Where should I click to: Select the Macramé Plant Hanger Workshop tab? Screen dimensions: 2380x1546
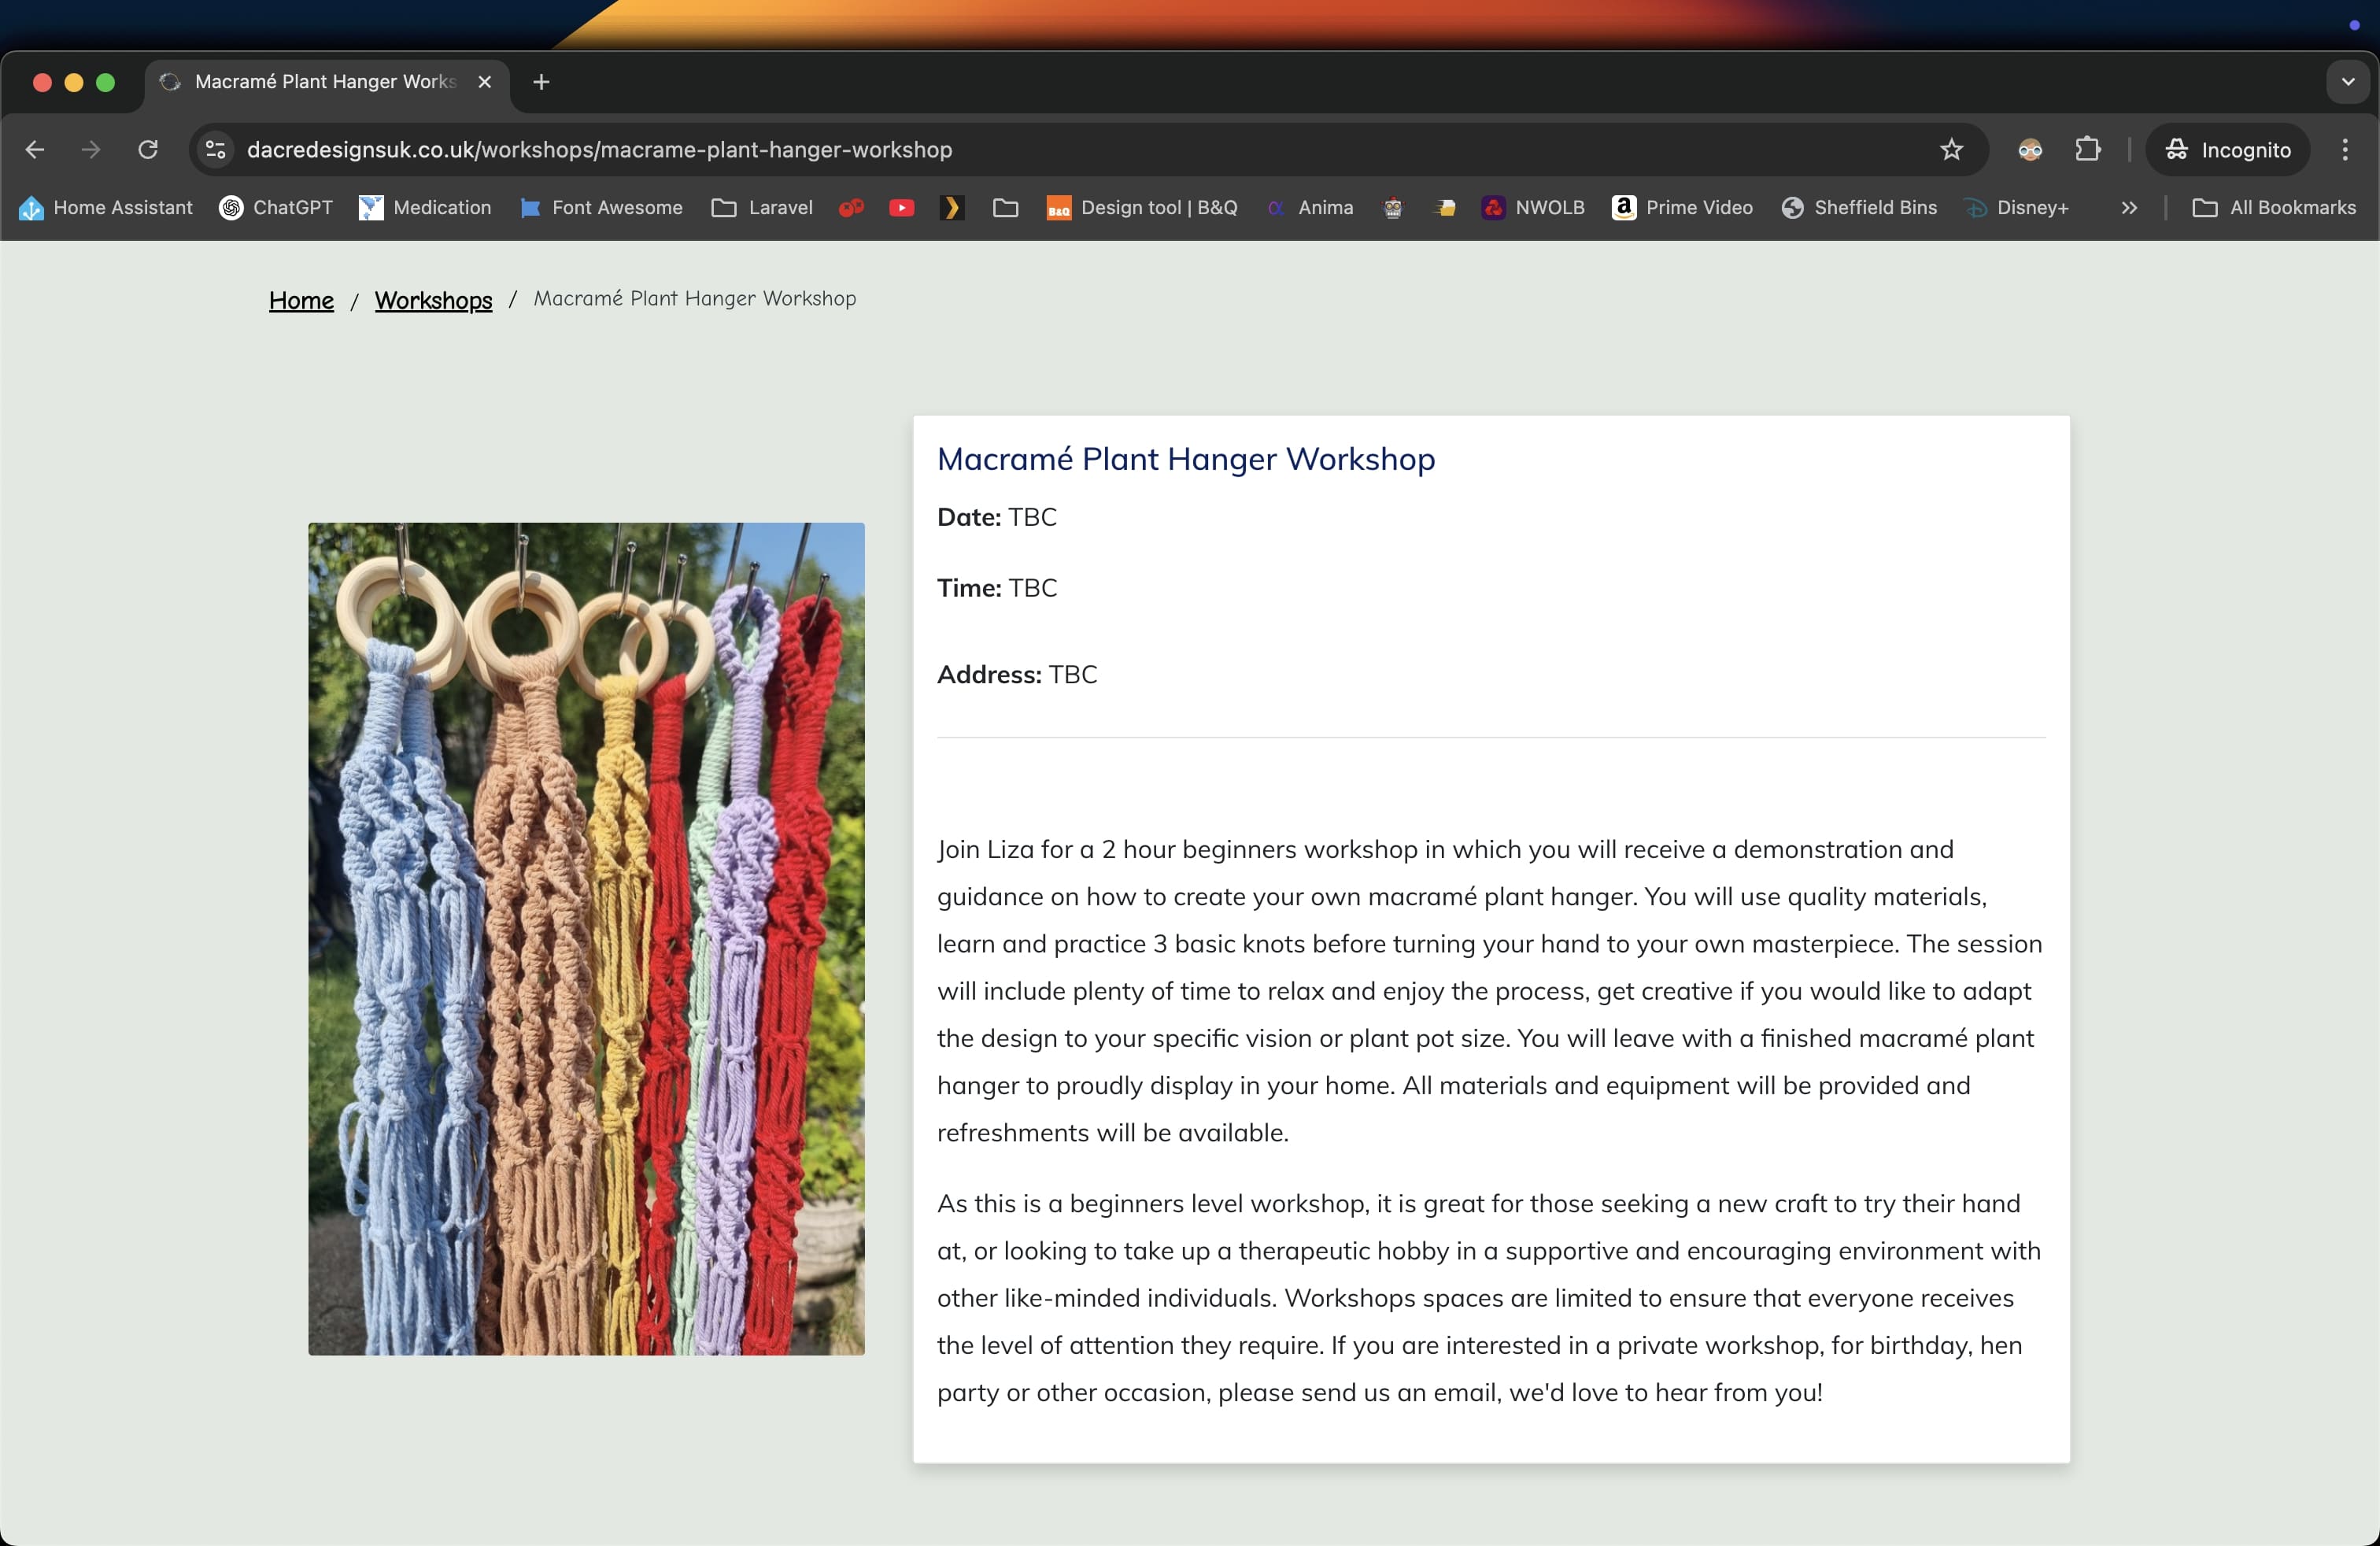(326, 82)
